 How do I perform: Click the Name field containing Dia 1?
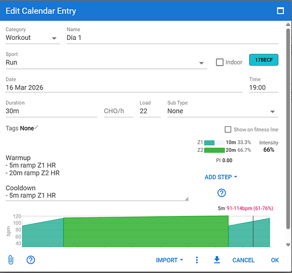tap(172, 38)
